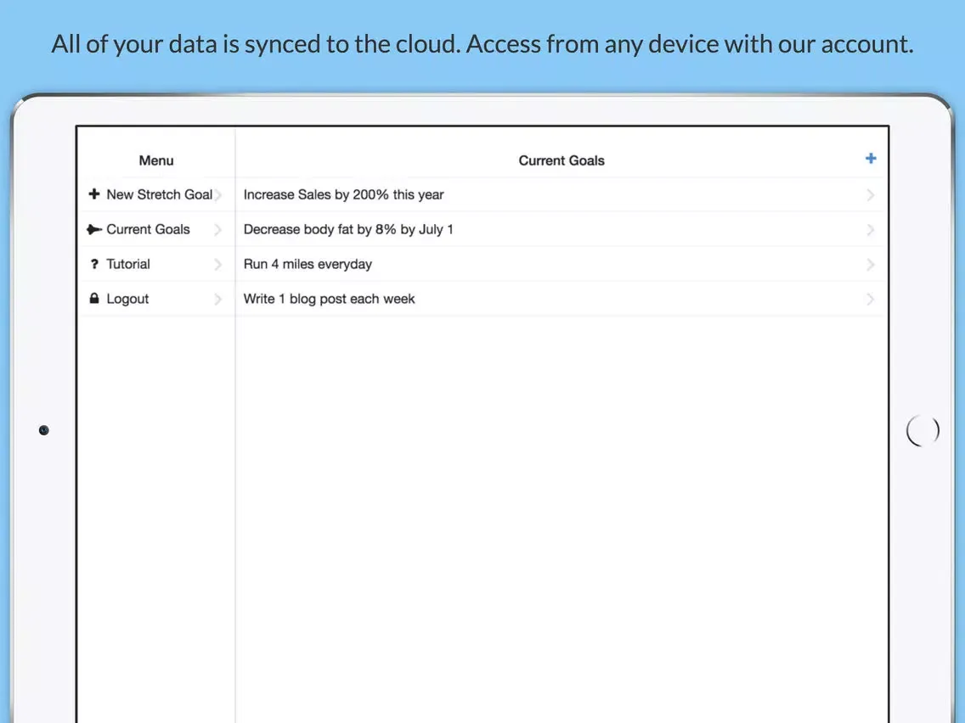Screen dimensions: 965x723
Task: Open goal 'Write 1 blog post each week'
Action: pos(560,299)
